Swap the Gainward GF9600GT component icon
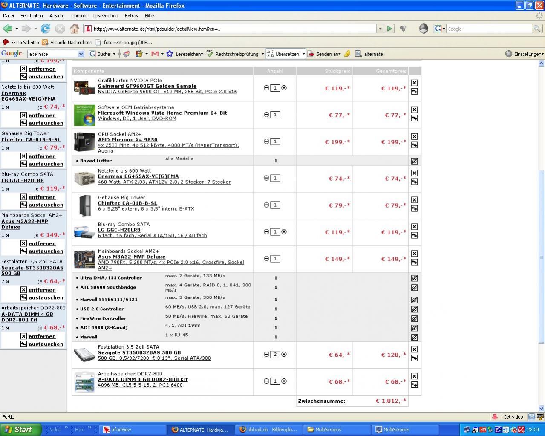 pos(414,91)
